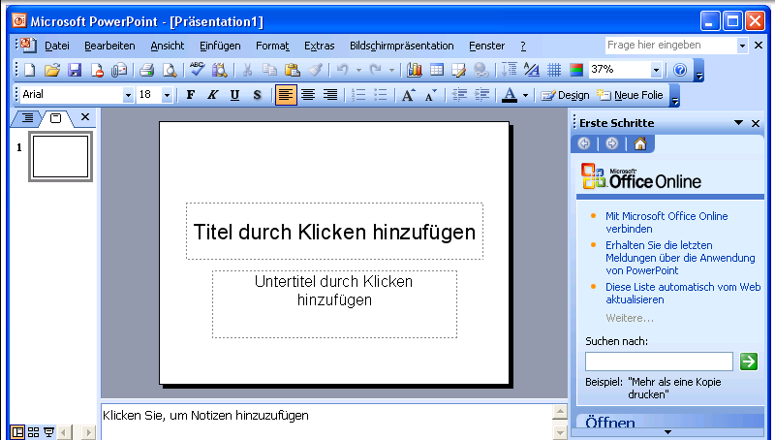The width and height of the screenshot is (775, 440).
Task: Click Decrease Indent icon
Action: [x=459, y=95]
